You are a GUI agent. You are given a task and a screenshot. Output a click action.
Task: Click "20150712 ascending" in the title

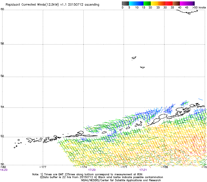coord(84,5)
